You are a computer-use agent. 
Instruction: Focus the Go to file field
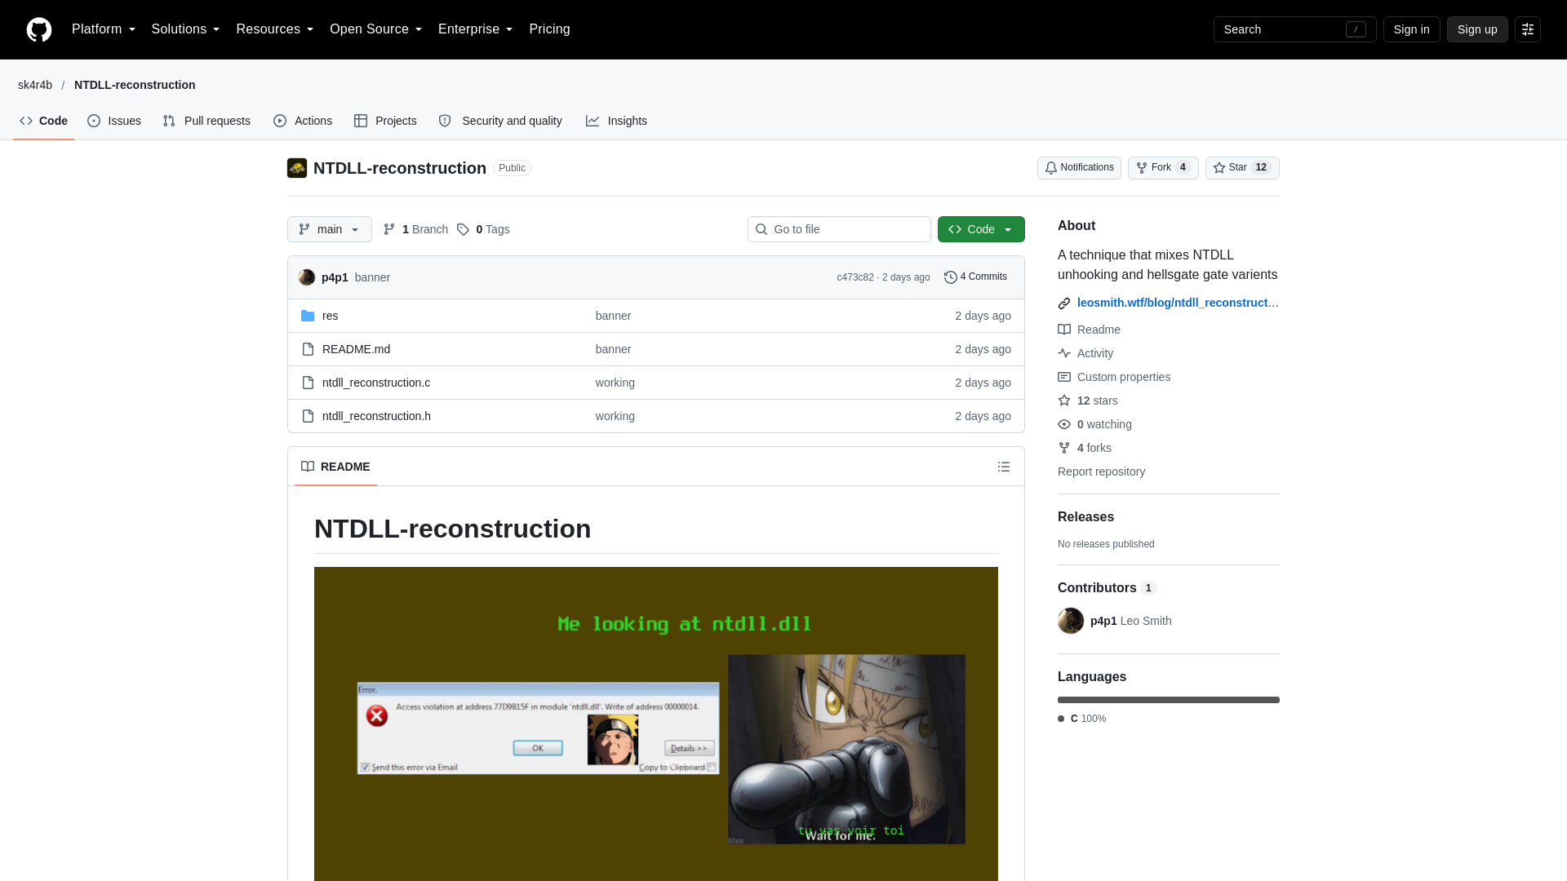click(839, 229)
